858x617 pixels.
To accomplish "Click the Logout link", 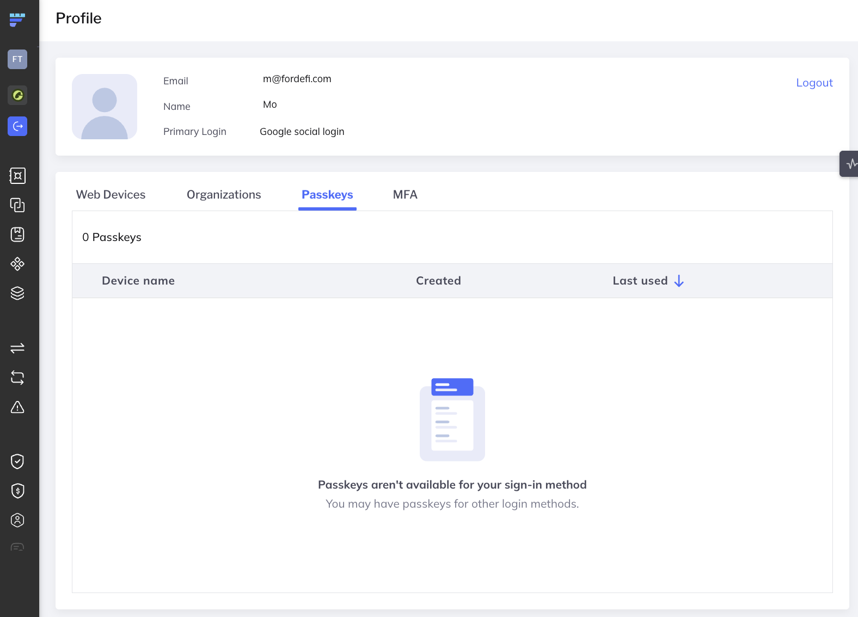I will 814,83.
